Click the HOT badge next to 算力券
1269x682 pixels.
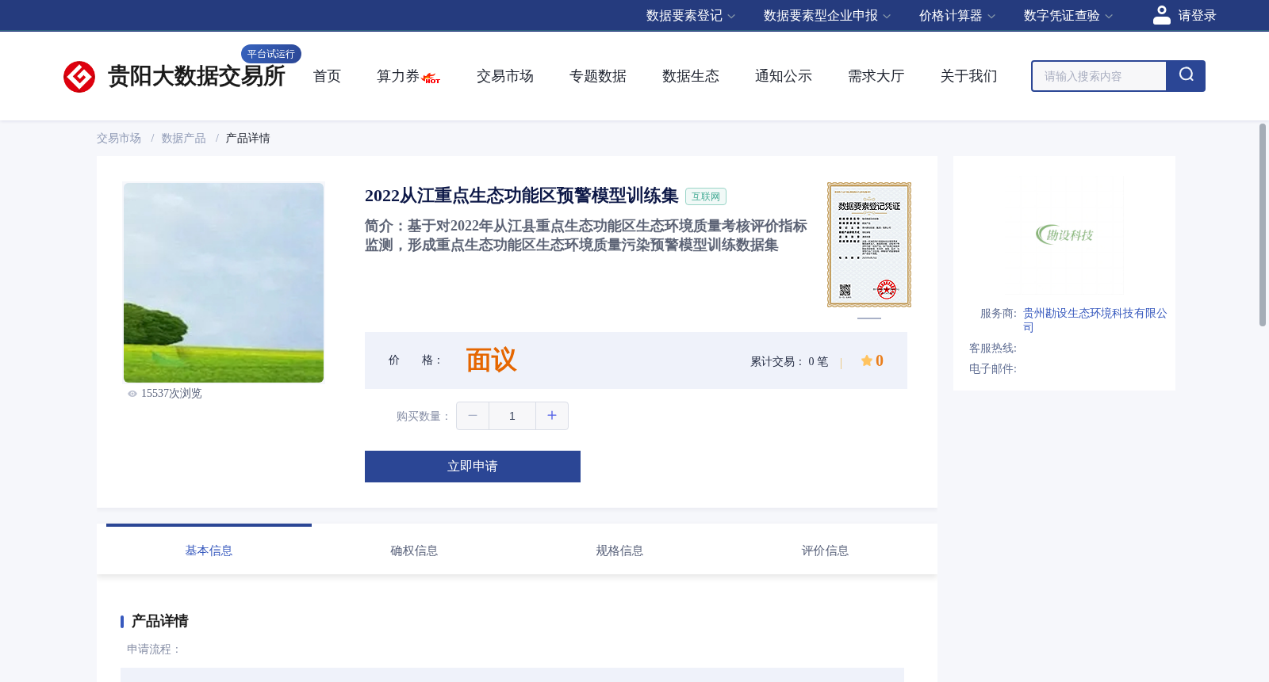coord(431,78)
